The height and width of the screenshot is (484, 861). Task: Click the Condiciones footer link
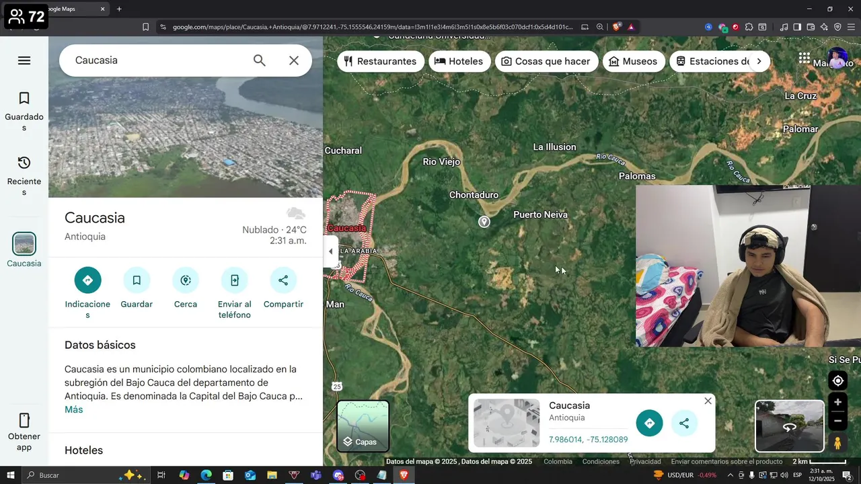601,462
